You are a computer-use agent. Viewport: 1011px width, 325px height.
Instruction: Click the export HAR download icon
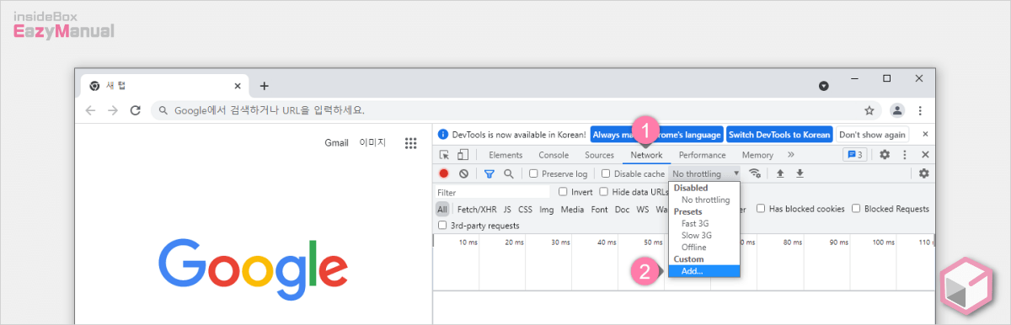800,173
